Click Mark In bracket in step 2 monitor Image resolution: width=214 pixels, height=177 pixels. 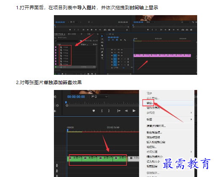(102, 111)
